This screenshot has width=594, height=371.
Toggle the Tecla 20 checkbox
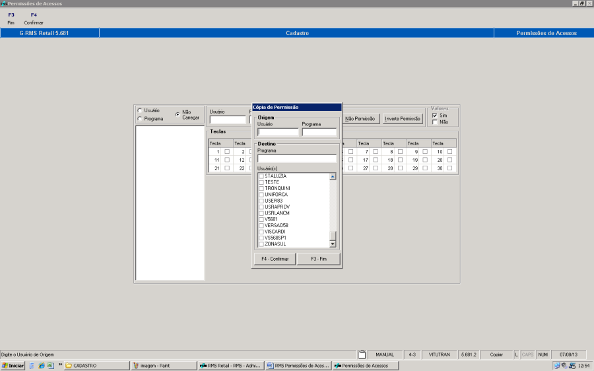[x=449, y=160]
